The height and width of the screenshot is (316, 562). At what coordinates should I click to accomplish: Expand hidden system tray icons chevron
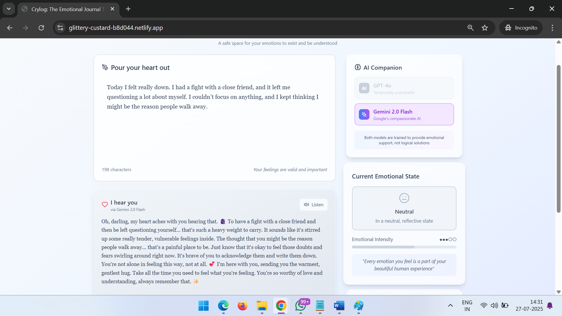450,305
